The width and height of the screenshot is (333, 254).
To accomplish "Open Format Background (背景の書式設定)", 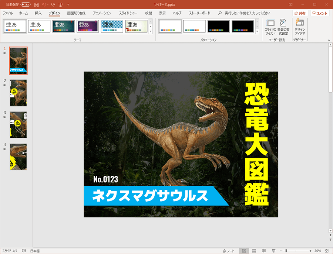I will 283,27.
